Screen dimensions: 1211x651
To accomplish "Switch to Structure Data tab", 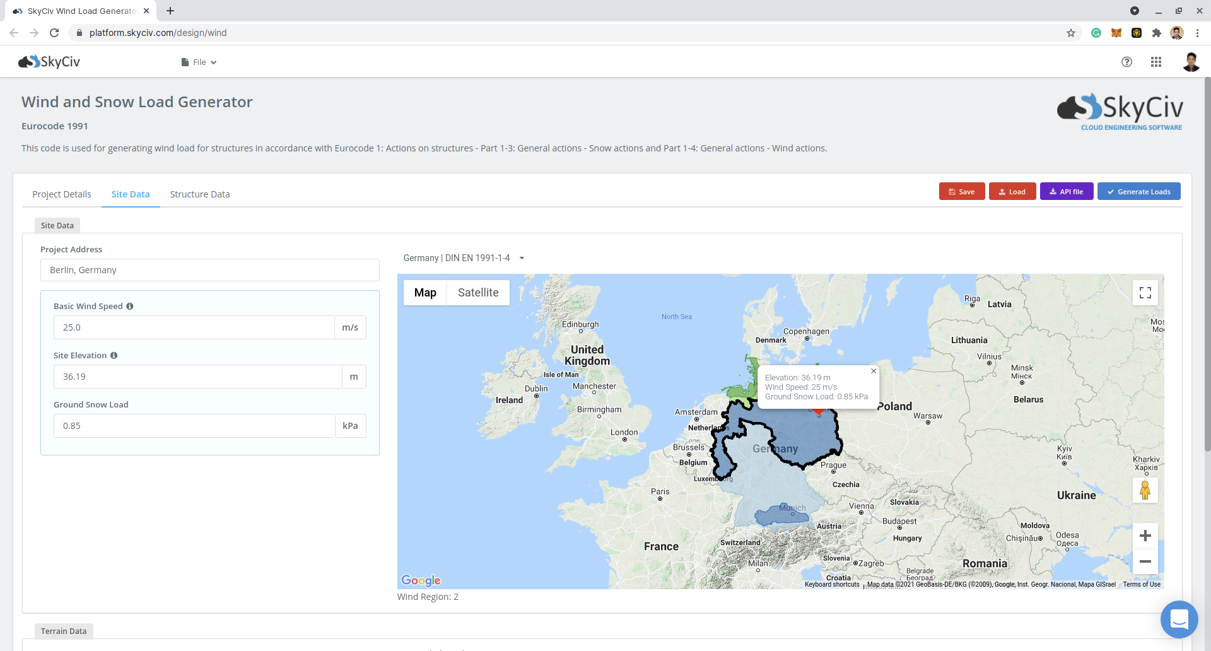I will point(200,194).
